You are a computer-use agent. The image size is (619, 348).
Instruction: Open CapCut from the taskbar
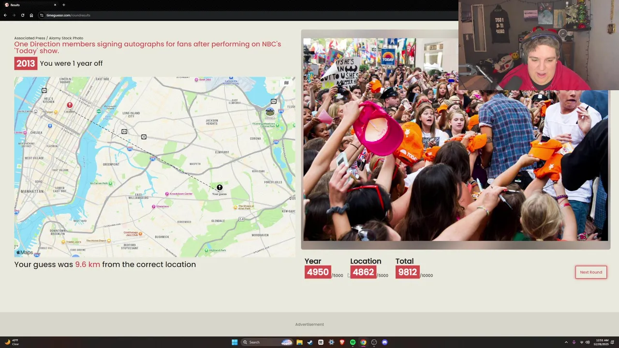coord(321,342)
